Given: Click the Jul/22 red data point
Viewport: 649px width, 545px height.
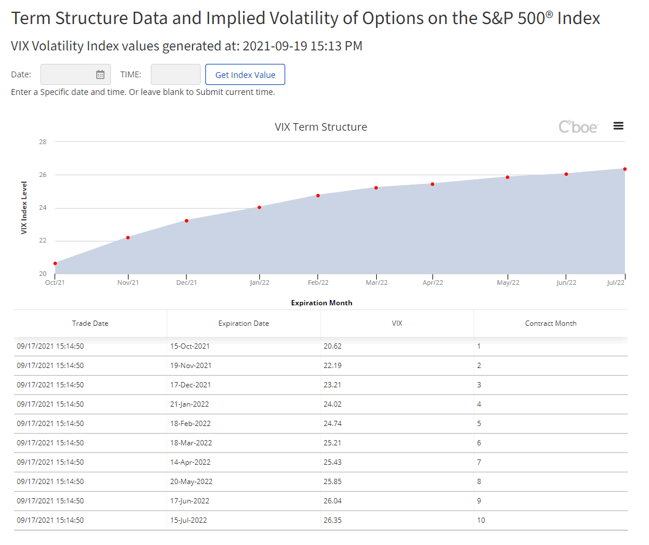Looking at the screenshot, I should click(625, 169).
